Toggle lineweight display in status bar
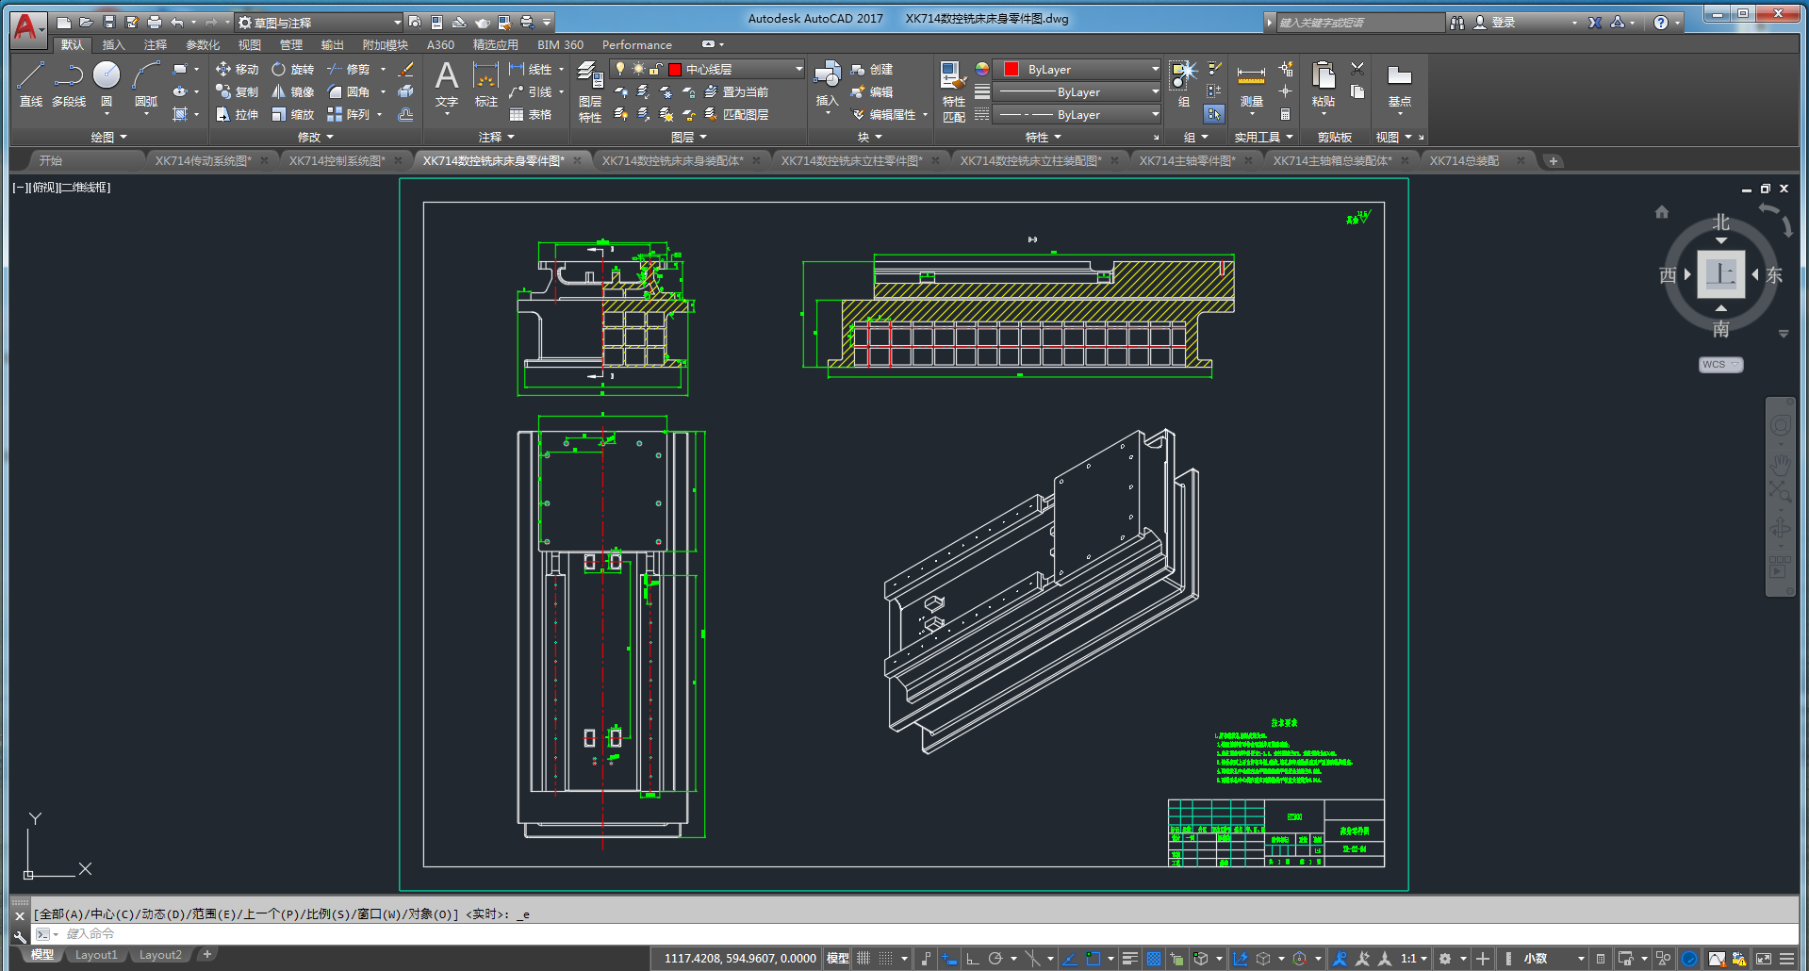The width and height of the screenshot is (1809, 971). (1129, 959)
